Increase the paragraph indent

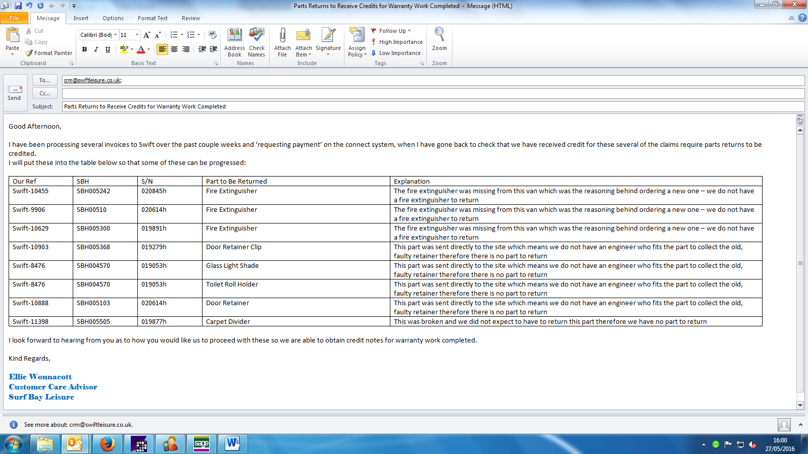tap(213, 49)
